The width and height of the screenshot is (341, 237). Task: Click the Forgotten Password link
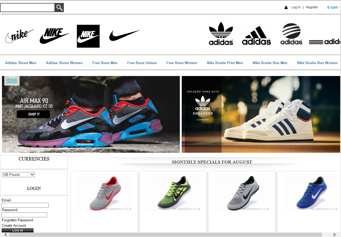pyautogui.click(x=18, y=220)
